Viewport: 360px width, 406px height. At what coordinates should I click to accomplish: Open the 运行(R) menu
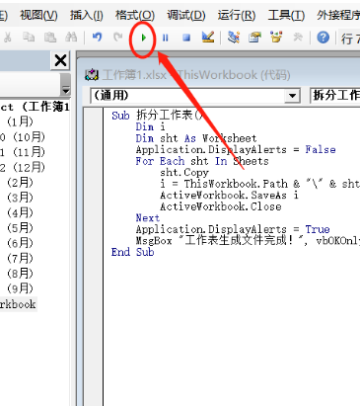tap(237, 15)
